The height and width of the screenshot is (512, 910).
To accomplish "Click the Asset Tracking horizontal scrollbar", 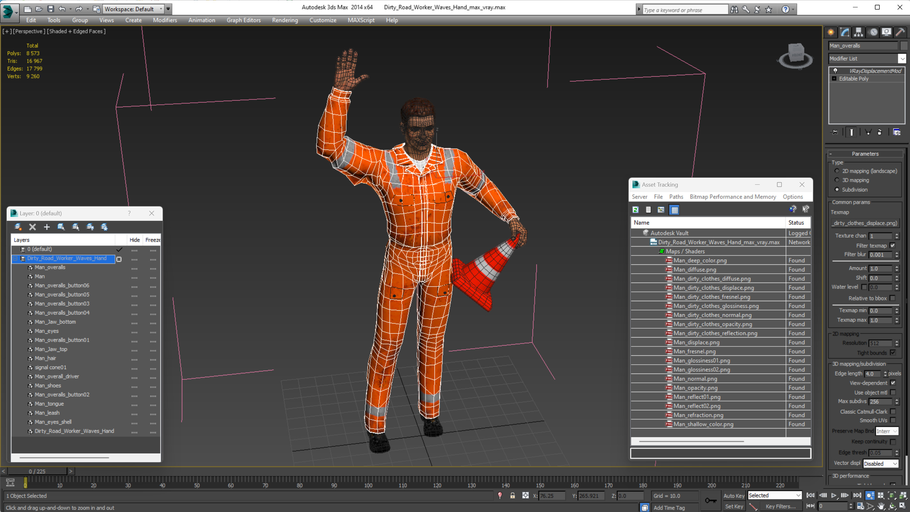I will (x=691, y=441).
